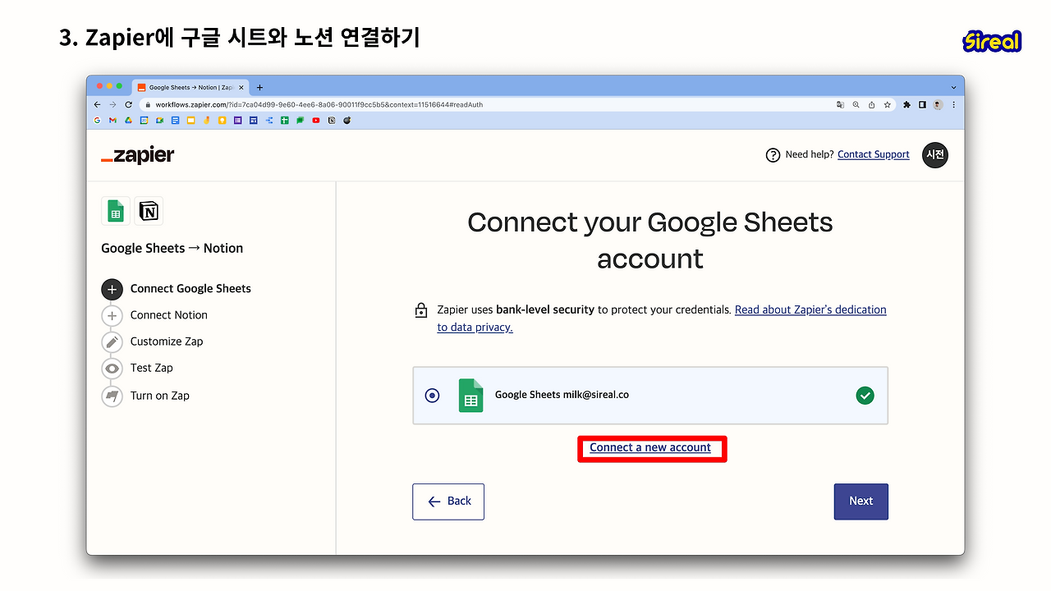Open the Google Calendar bookmark
The height and width of the screenshot is (591, 1051).
point(144,121)
